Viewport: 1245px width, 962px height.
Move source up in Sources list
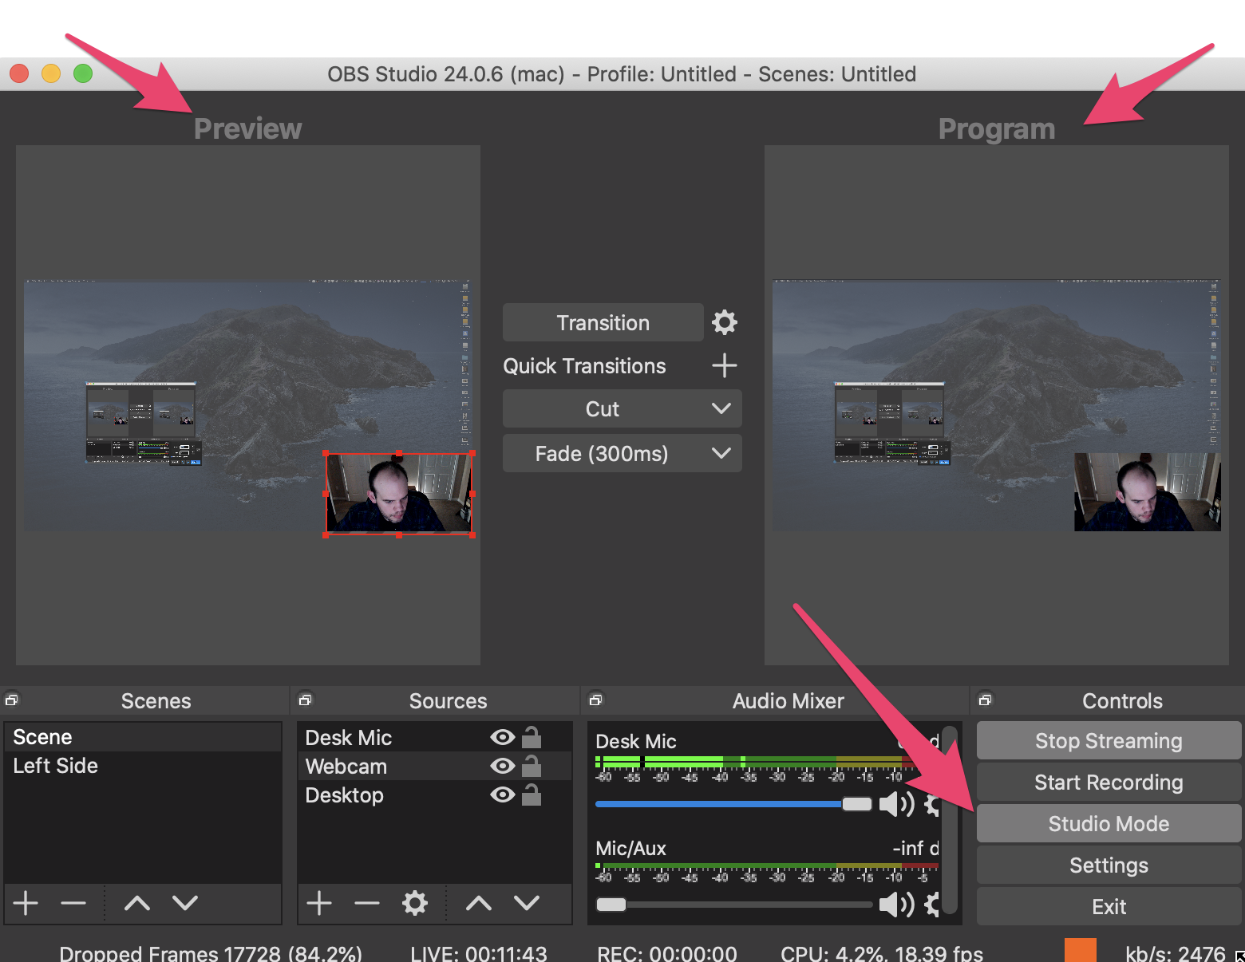click(479, 903)
